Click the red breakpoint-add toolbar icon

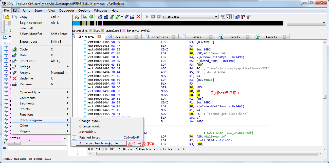pos(243,17)
